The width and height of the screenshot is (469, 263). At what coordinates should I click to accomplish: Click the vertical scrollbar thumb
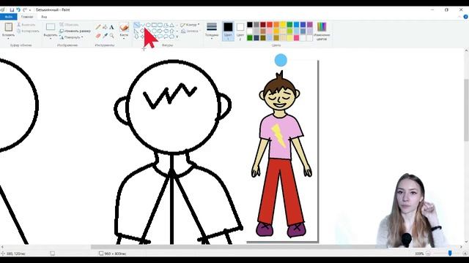466,110
